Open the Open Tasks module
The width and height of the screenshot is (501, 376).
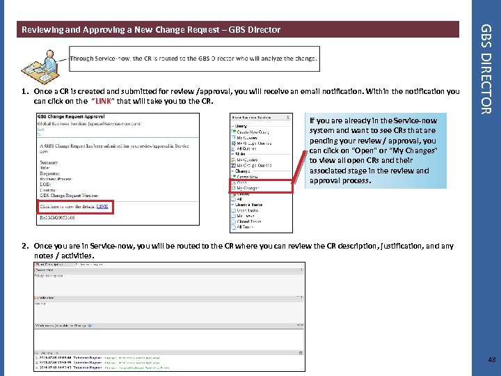coord(247,211)
